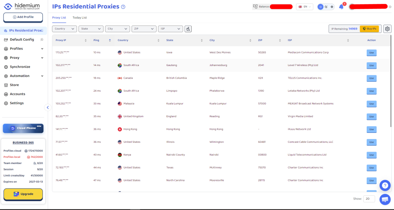The height and width of the screenshot is (210, 394).
Task: Open the help question mark bubble
Action: pos(385,185)
